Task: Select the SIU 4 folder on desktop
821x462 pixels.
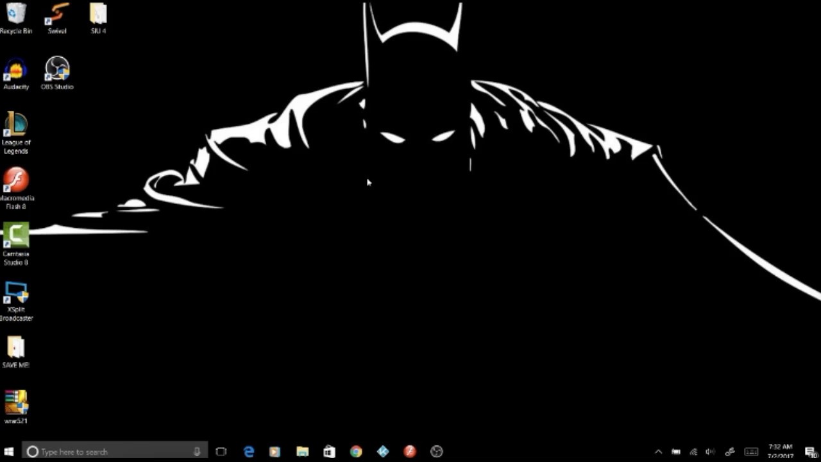Action: tap(98, 18)
